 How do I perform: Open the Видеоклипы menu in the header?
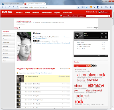[47, 13]
